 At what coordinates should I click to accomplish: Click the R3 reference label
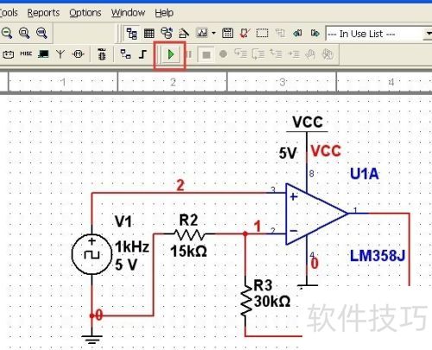click(263, 285)
